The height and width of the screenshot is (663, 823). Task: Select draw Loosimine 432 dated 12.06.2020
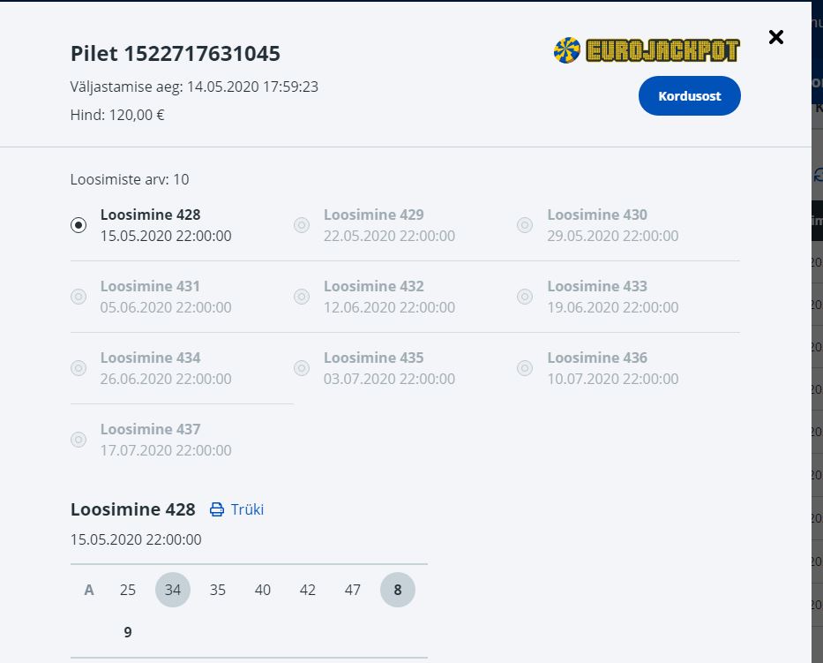(302, 297)
